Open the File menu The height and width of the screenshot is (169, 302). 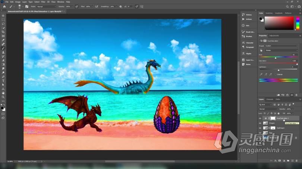coord(7,2)
